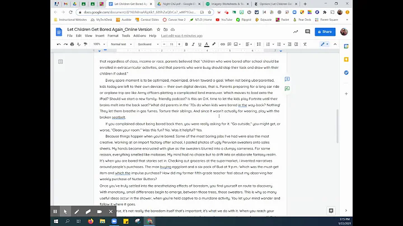Viewport: 403px width, 226px height.
Task: Insert a link with chain icon
Action: (223, 44)
